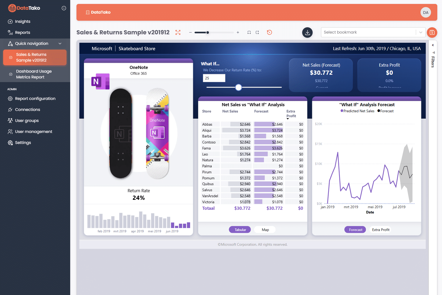
Task: Click the return rate input showing 25
Action: 214,78
